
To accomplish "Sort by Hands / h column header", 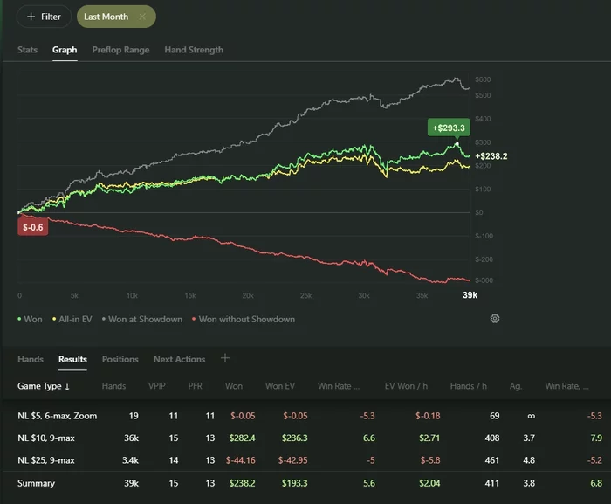I will (x=469, y=386).
